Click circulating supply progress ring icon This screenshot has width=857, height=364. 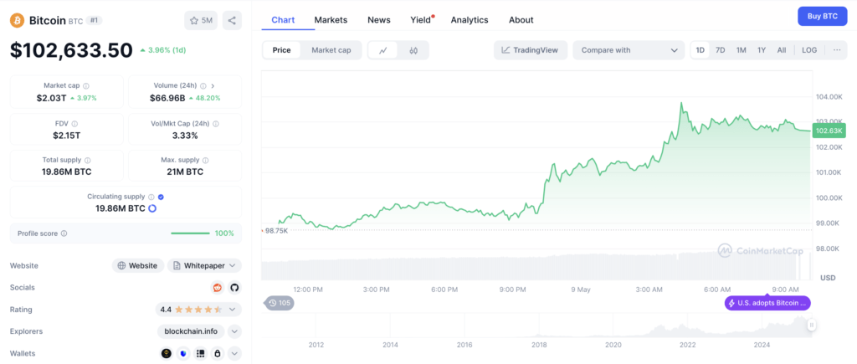[152, 208]
